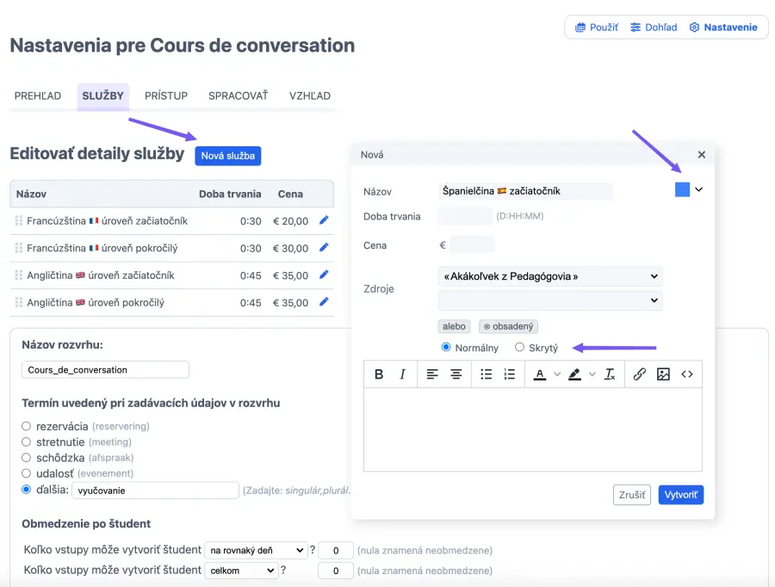This screenshot has width=775, height=587.
Task: Select the Skrytý radio option
Action: 519,348
